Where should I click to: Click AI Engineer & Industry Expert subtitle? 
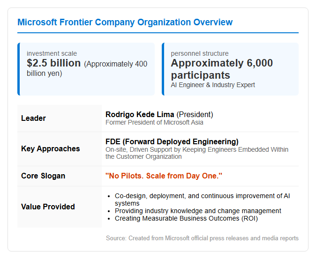(213, 85)
